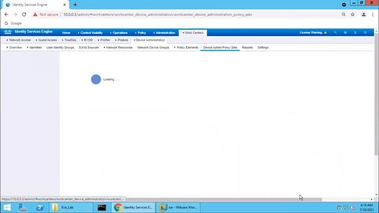Select Device Admin Policy Sets tab
The image size is (379, 213).
(220, 47)
